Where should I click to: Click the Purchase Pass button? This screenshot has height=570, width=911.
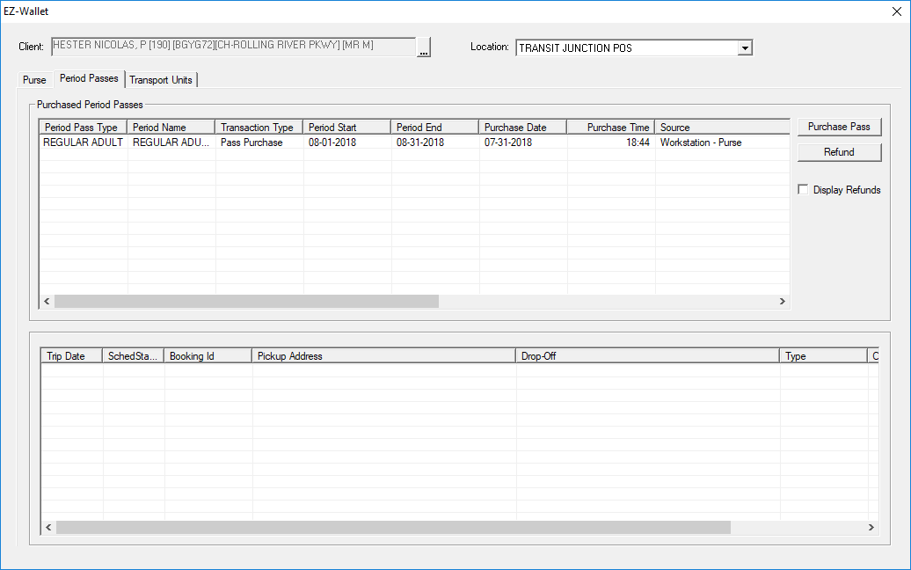coord(839,126)
